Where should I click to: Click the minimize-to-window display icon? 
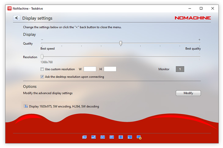130,137
